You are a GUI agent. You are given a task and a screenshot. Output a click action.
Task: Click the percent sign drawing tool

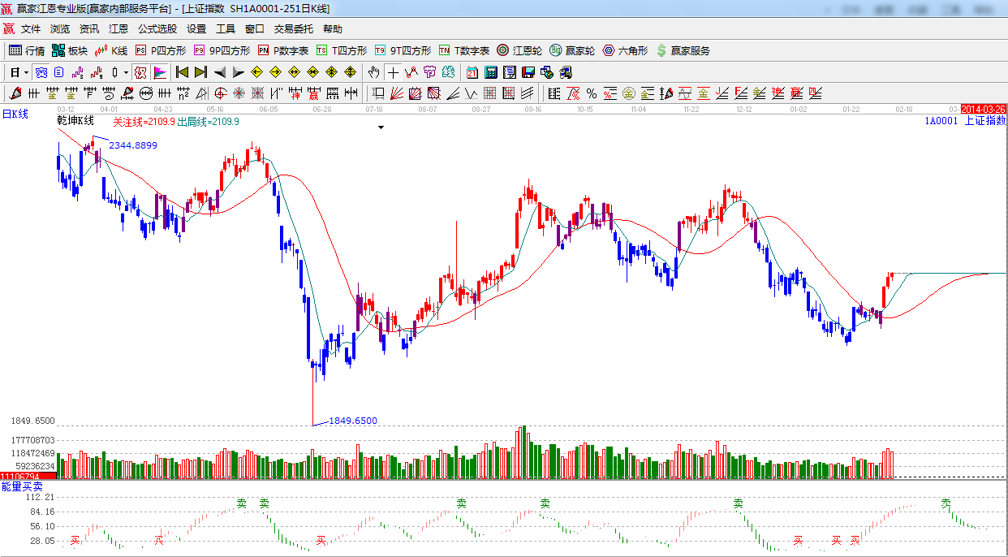pyautogui.click(x=592, y=93)
